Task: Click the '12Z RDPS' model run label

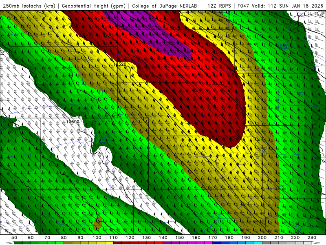Action: click(x=219, y=6)
